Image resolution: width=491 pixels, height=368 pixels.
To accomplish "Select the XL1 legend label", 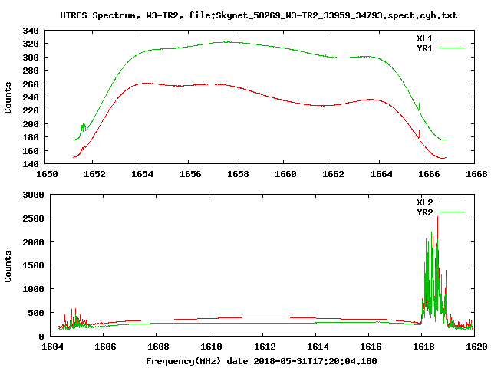I will click(424, 38).
